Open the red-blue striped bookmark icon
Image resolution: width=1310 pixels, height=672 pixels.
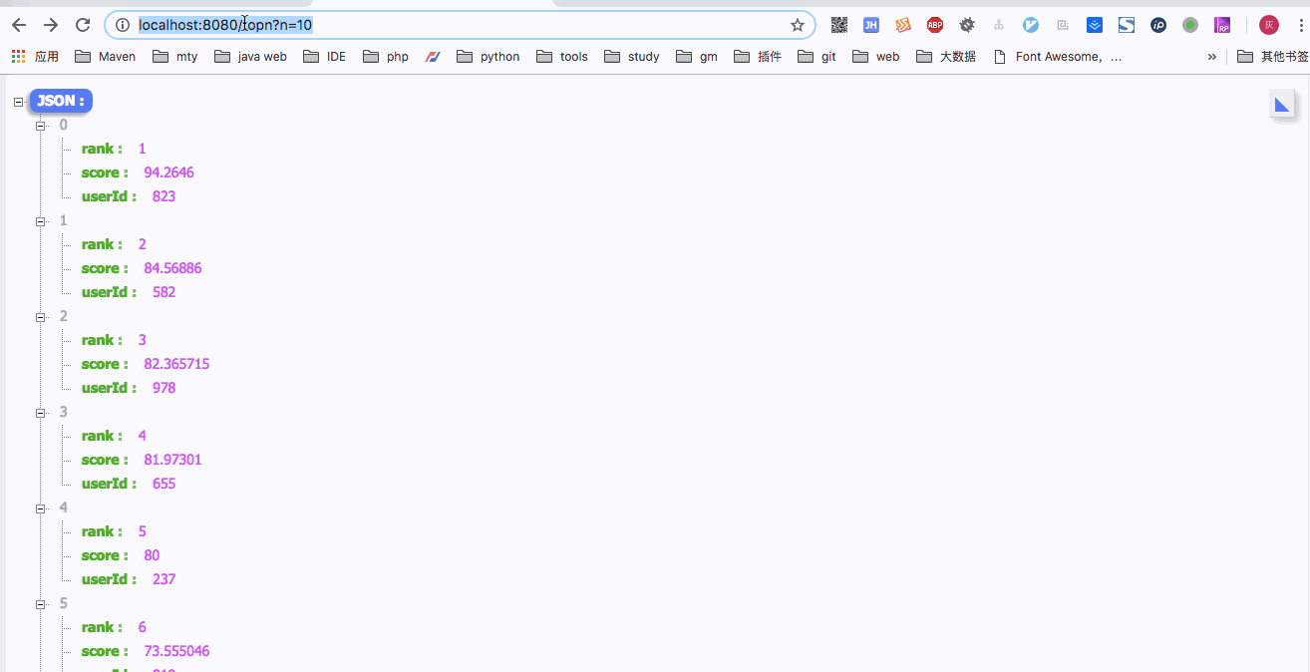pos(433,57)
